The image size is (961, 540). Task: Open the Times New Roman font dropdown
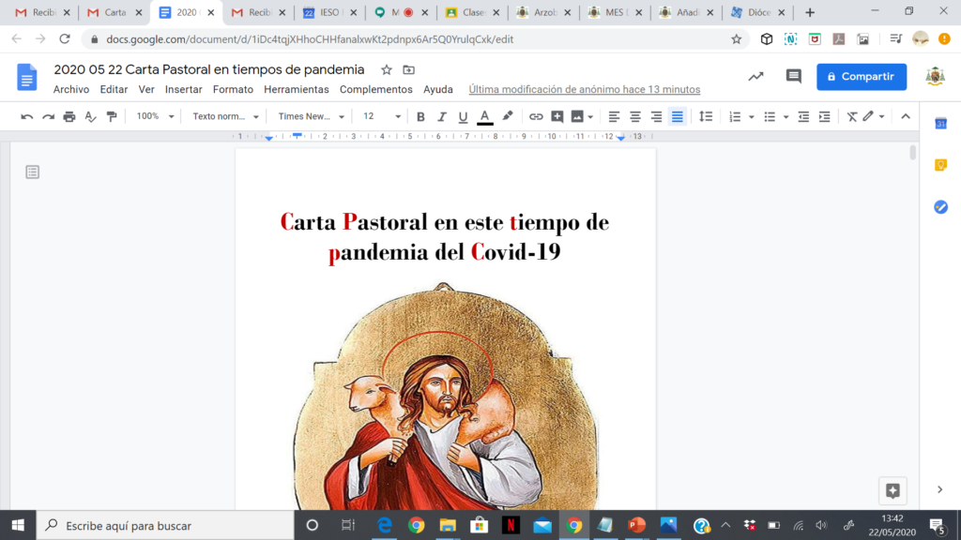tap(312, 116)
